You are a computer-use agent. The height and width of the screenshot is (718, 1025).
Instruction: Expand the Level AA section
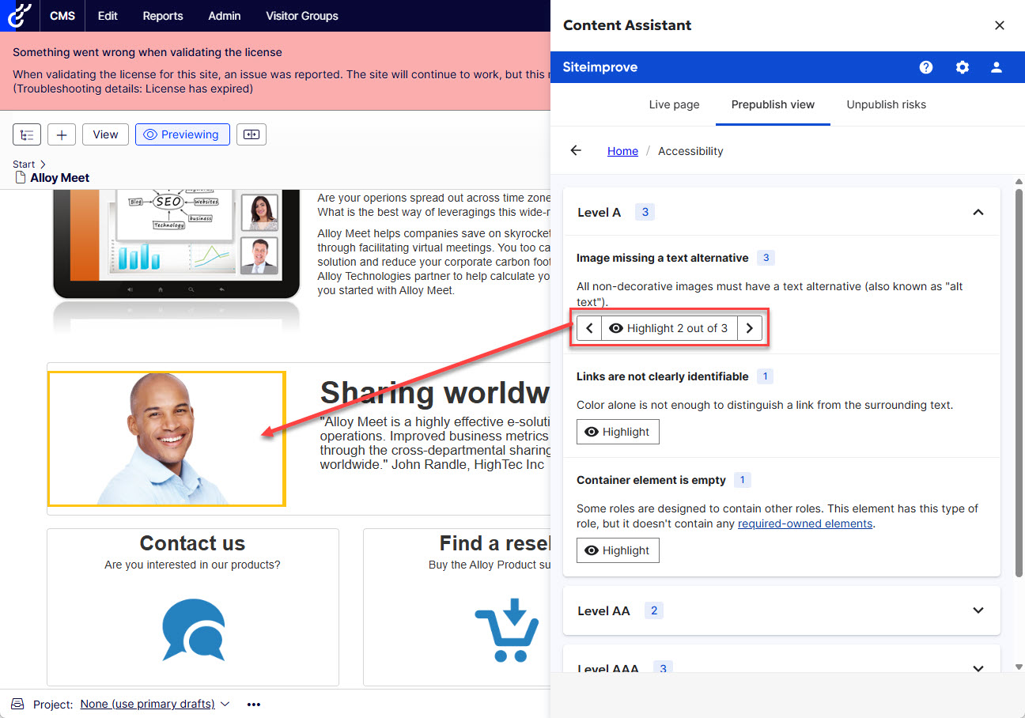coord(978,610)
